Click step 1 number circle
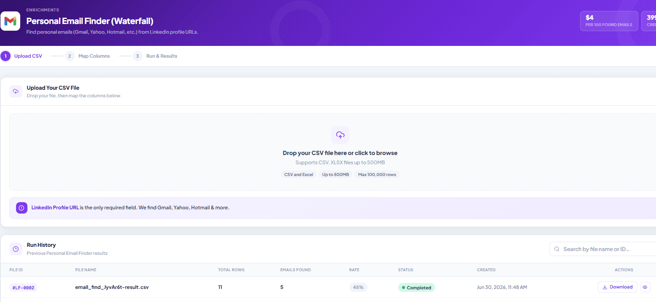 coord(5,56)
